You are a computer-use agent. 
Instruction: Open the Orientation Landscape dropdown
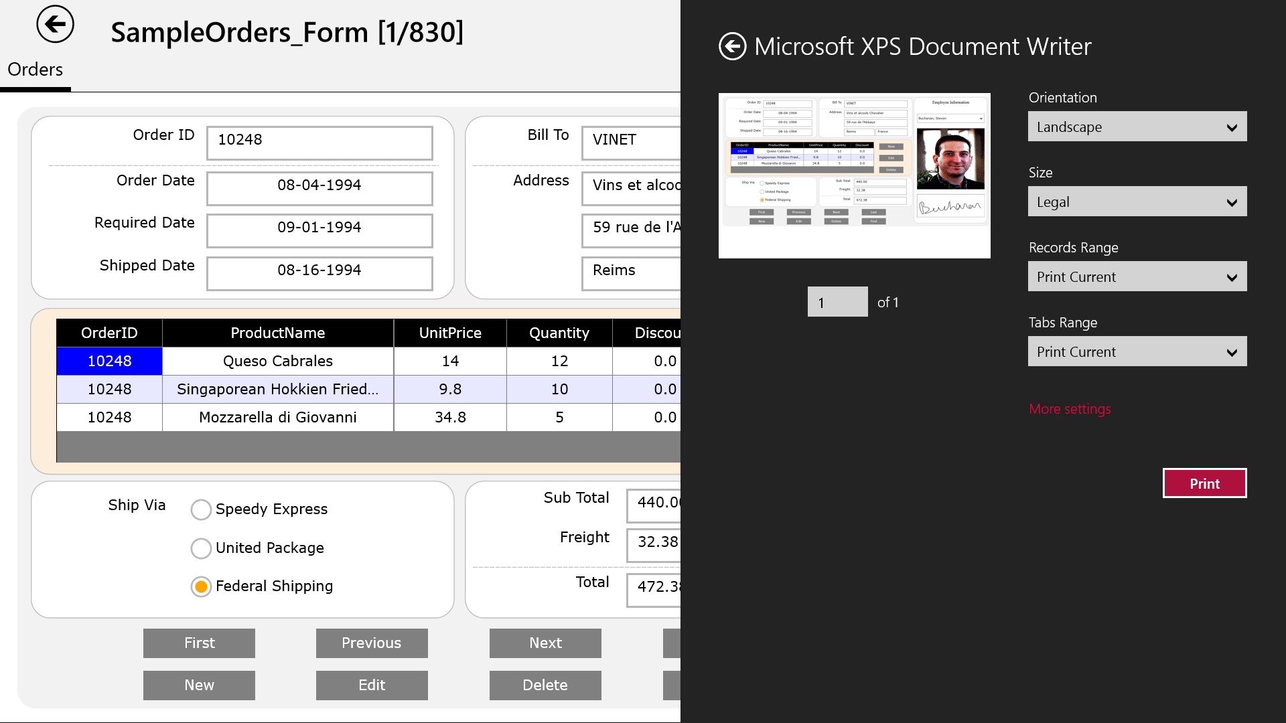click(x=1137, y=127)
